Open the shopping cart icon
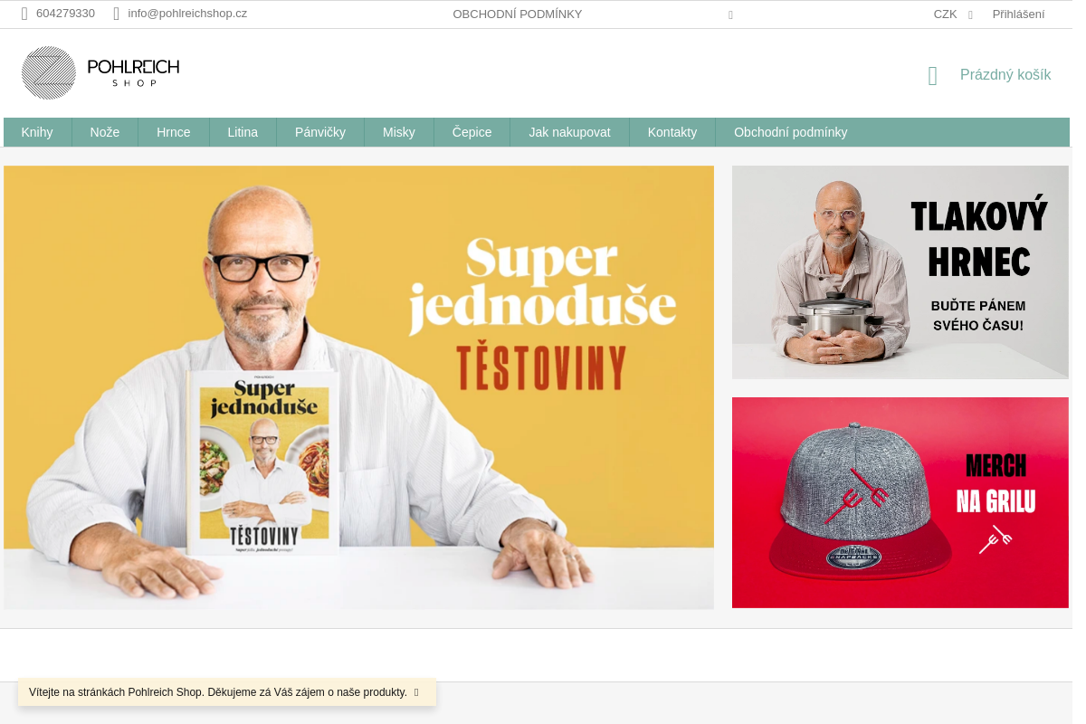Screen dimensions: 1086x724 point(933,75)
